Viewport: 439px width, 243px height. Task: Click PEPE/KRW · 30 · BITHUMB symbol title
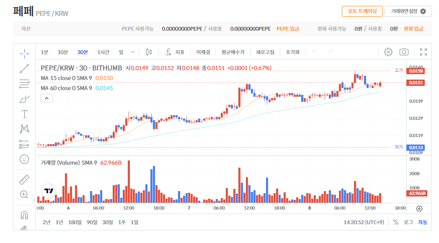pyautogui.click(x=81, y=68)
